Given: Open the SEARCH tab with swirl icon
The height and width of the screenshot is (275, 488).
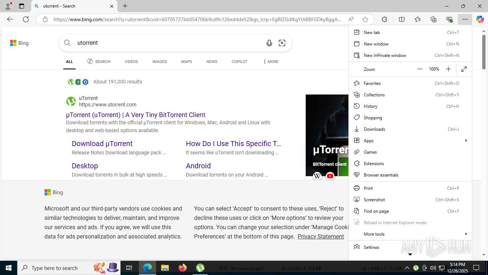Looking at the screenshot, I should 99,62.
